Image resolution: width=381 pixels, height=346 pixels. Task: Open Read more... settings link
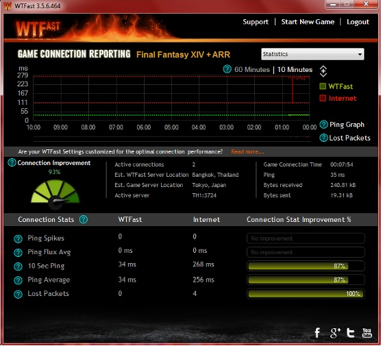tap(247, 151)
